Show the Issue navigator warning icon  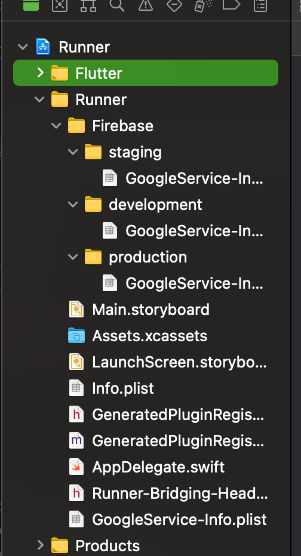(146, 5)
